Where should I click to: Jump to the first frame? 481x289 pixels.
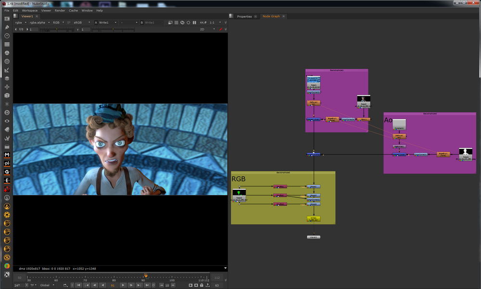pos(78,285)
